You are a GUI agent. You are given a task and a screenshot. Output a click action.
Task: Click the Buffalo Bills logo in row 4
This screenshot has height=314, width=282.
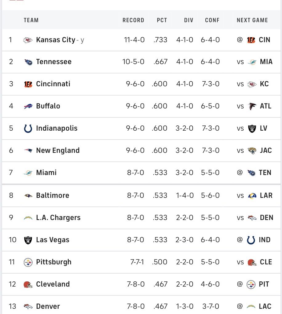(28, 106)
